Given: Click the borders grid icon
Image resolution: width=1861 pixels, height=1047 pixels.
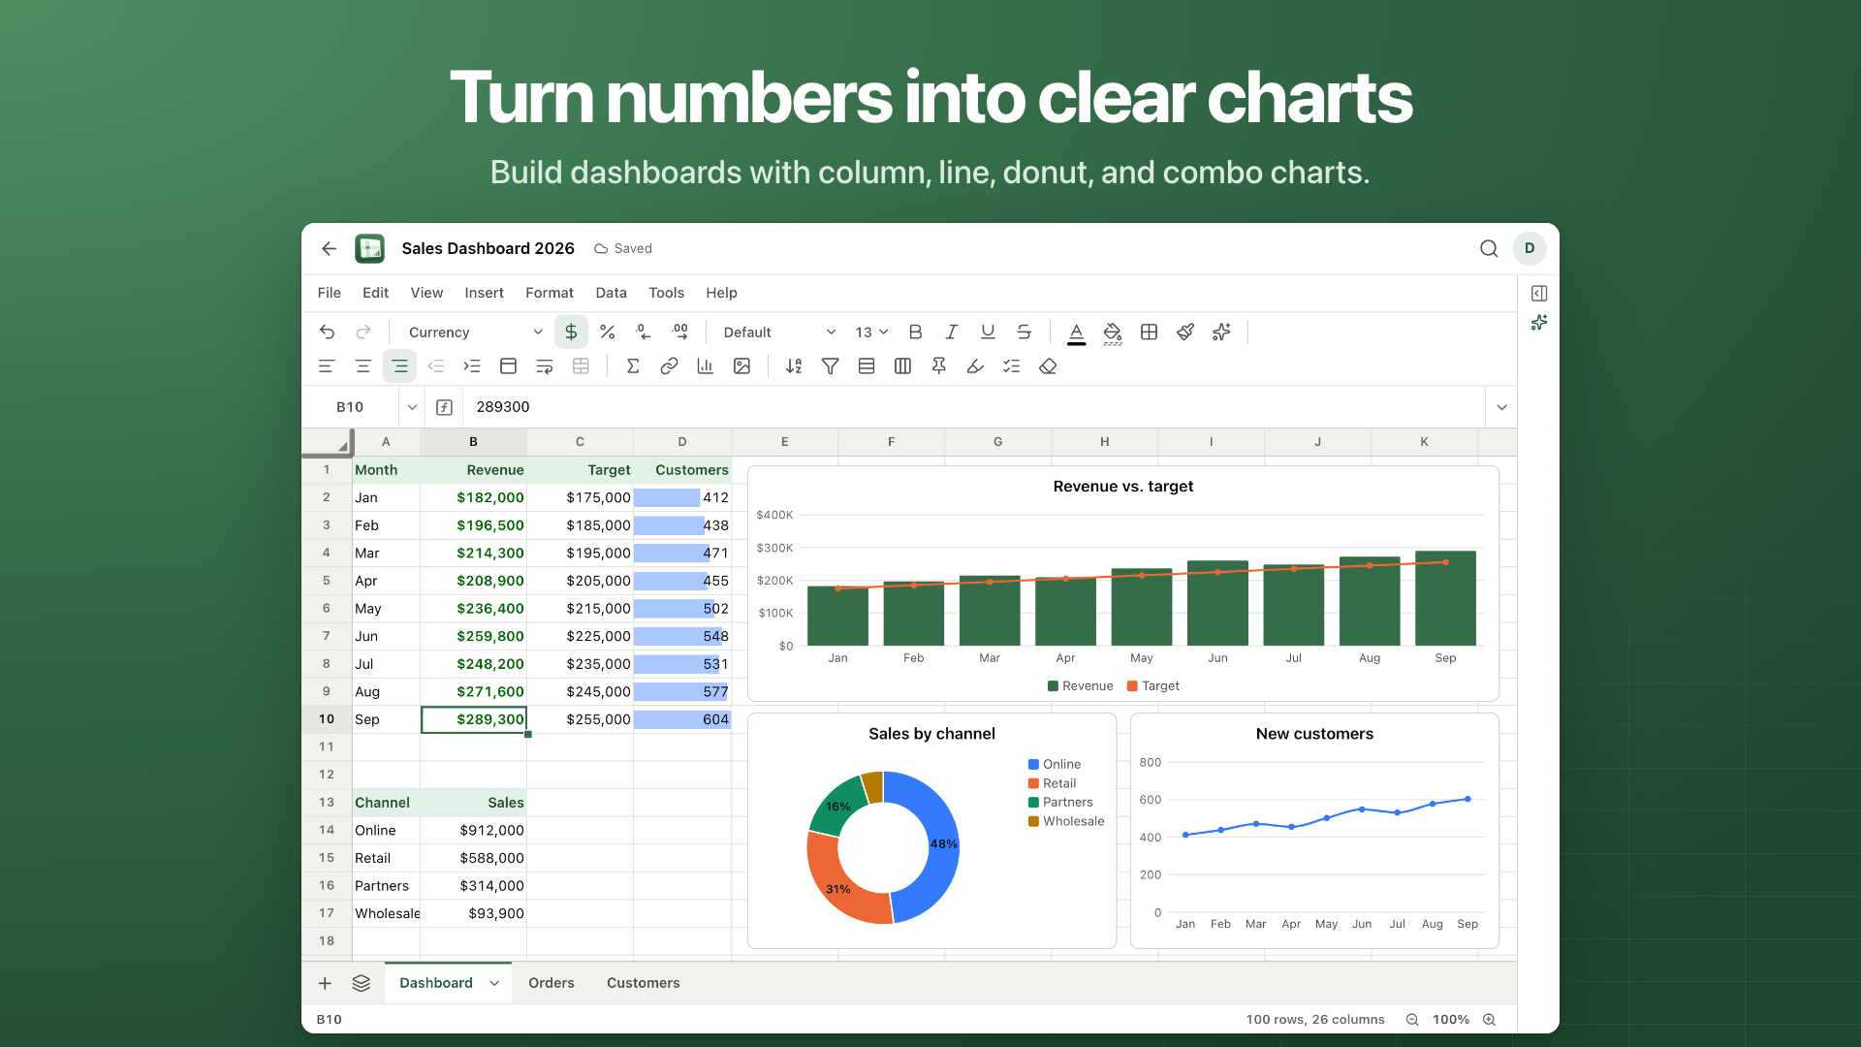Looking at the screenshot, I should [x=1149, y=332].
